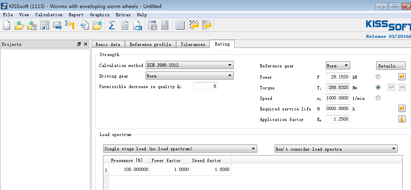The width and height of the screenshot is (411, 190).
Task: Select the Rating tab
Action: coord(222,44)
